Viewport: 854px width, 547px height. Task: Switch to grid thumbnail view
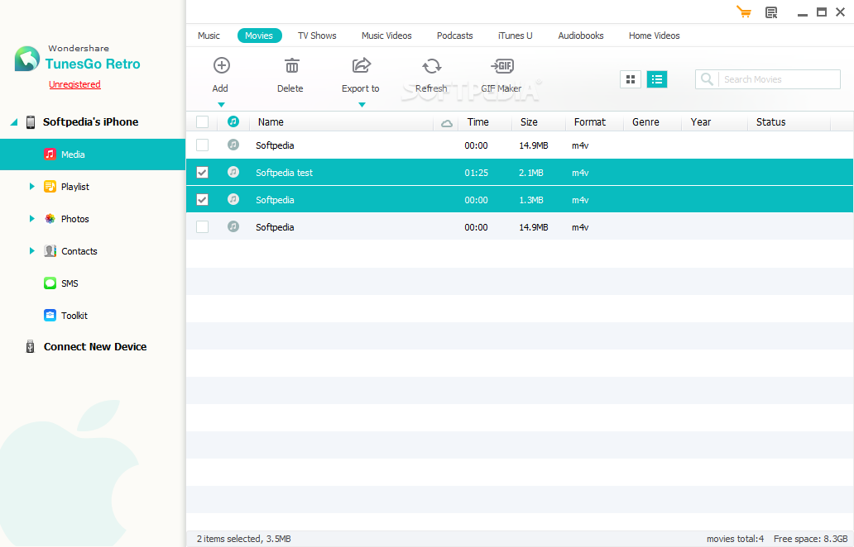click(x=630, y=79)
